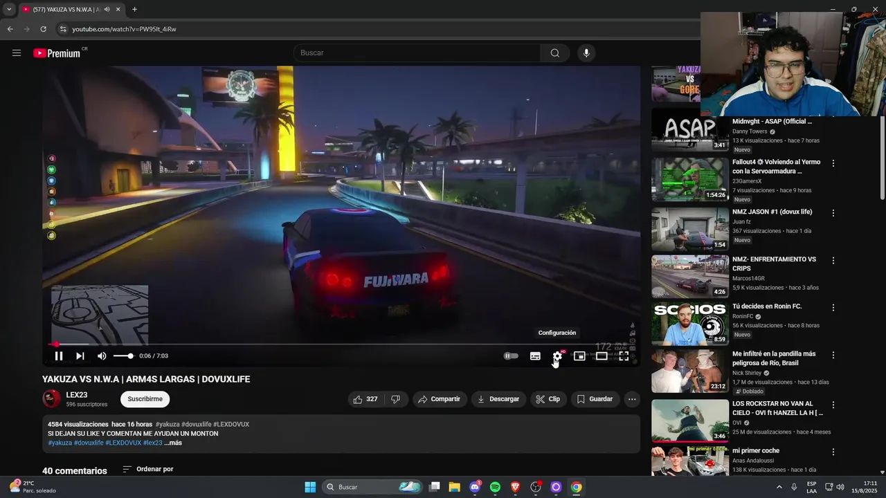
Task: Enable miniplayer mode
Action: [x=579, y=356]
